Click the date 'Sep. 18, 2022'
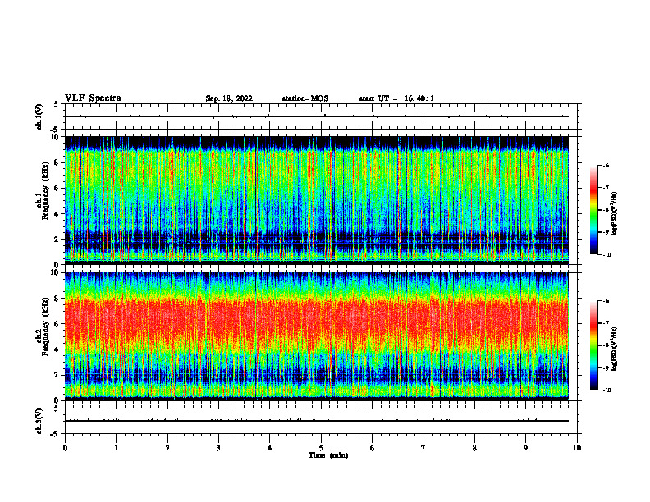The width and height of the screenshot is (650, 502). click(x=229, y=98)
